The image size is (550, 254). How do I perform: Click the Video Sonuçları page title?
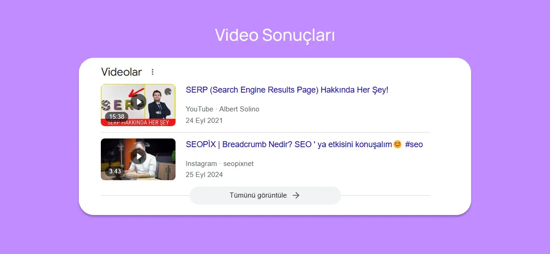tap(275, 35)
